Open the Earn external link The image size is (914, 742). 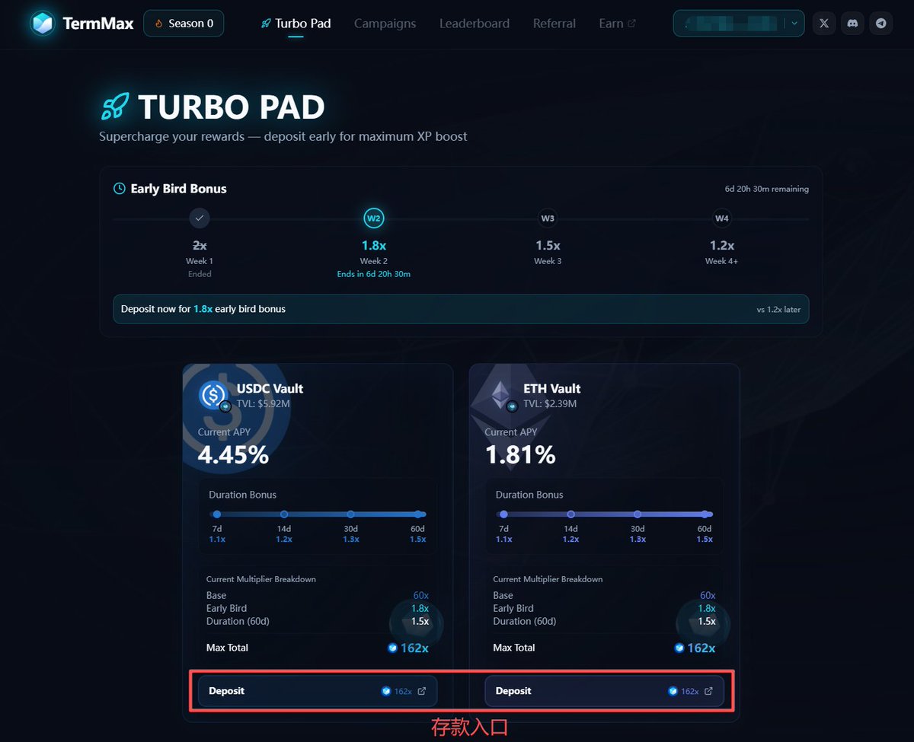coord(617,24)
